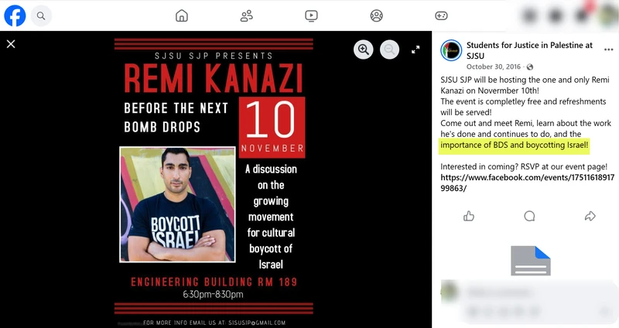Open the Facebook search field
This screenshot has width=619, height=328.
(41, 15)
